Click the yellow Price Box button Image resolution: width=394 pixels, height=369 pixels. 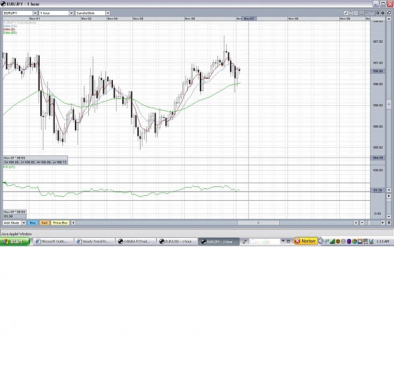click(61, 223)
